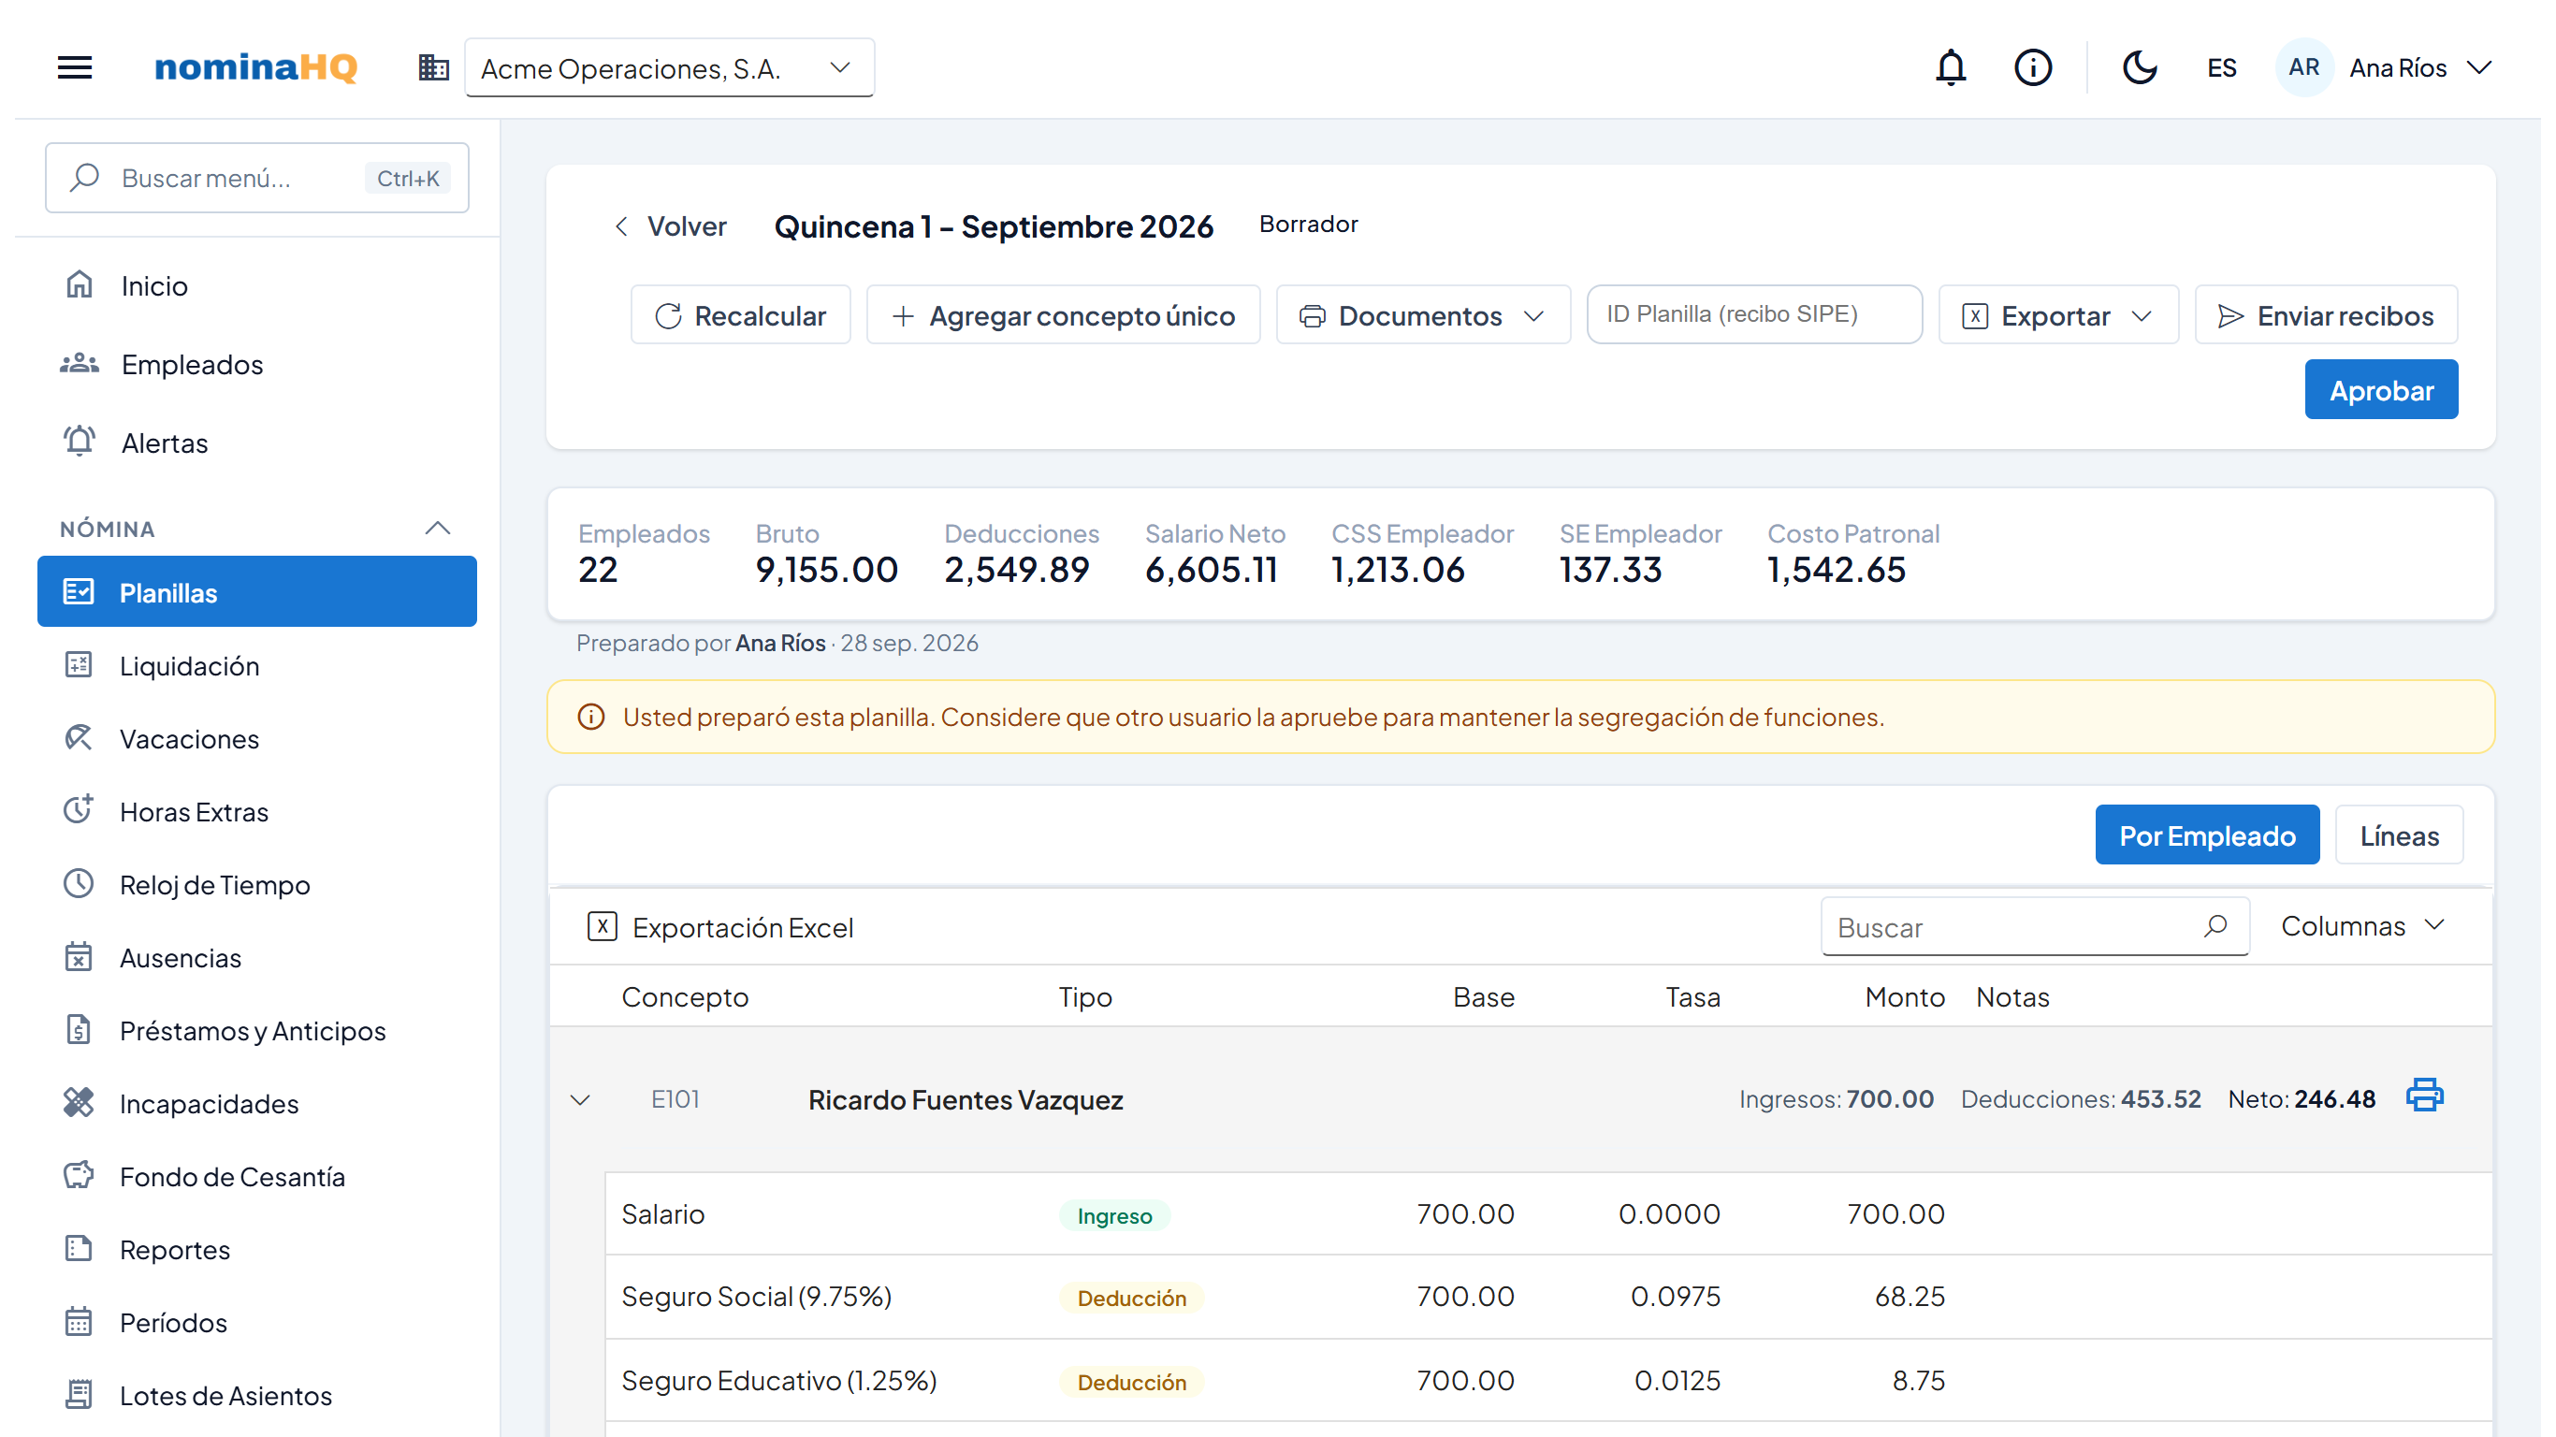Image resolution: width=2556 pixels, height=1437 pixels.
Task: Focus the ID Planilla (recibo SIPE) field
Action: (1753, 313)
